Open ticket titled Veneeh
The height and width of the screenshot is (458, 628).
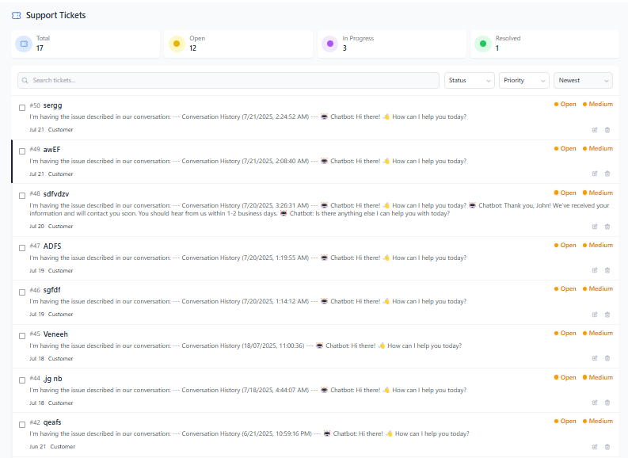[55, 334]
